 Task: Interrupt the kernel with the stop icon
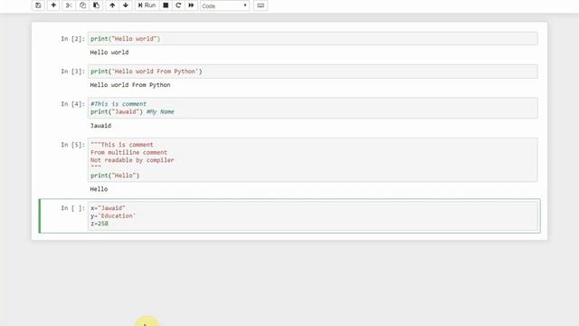166,5
